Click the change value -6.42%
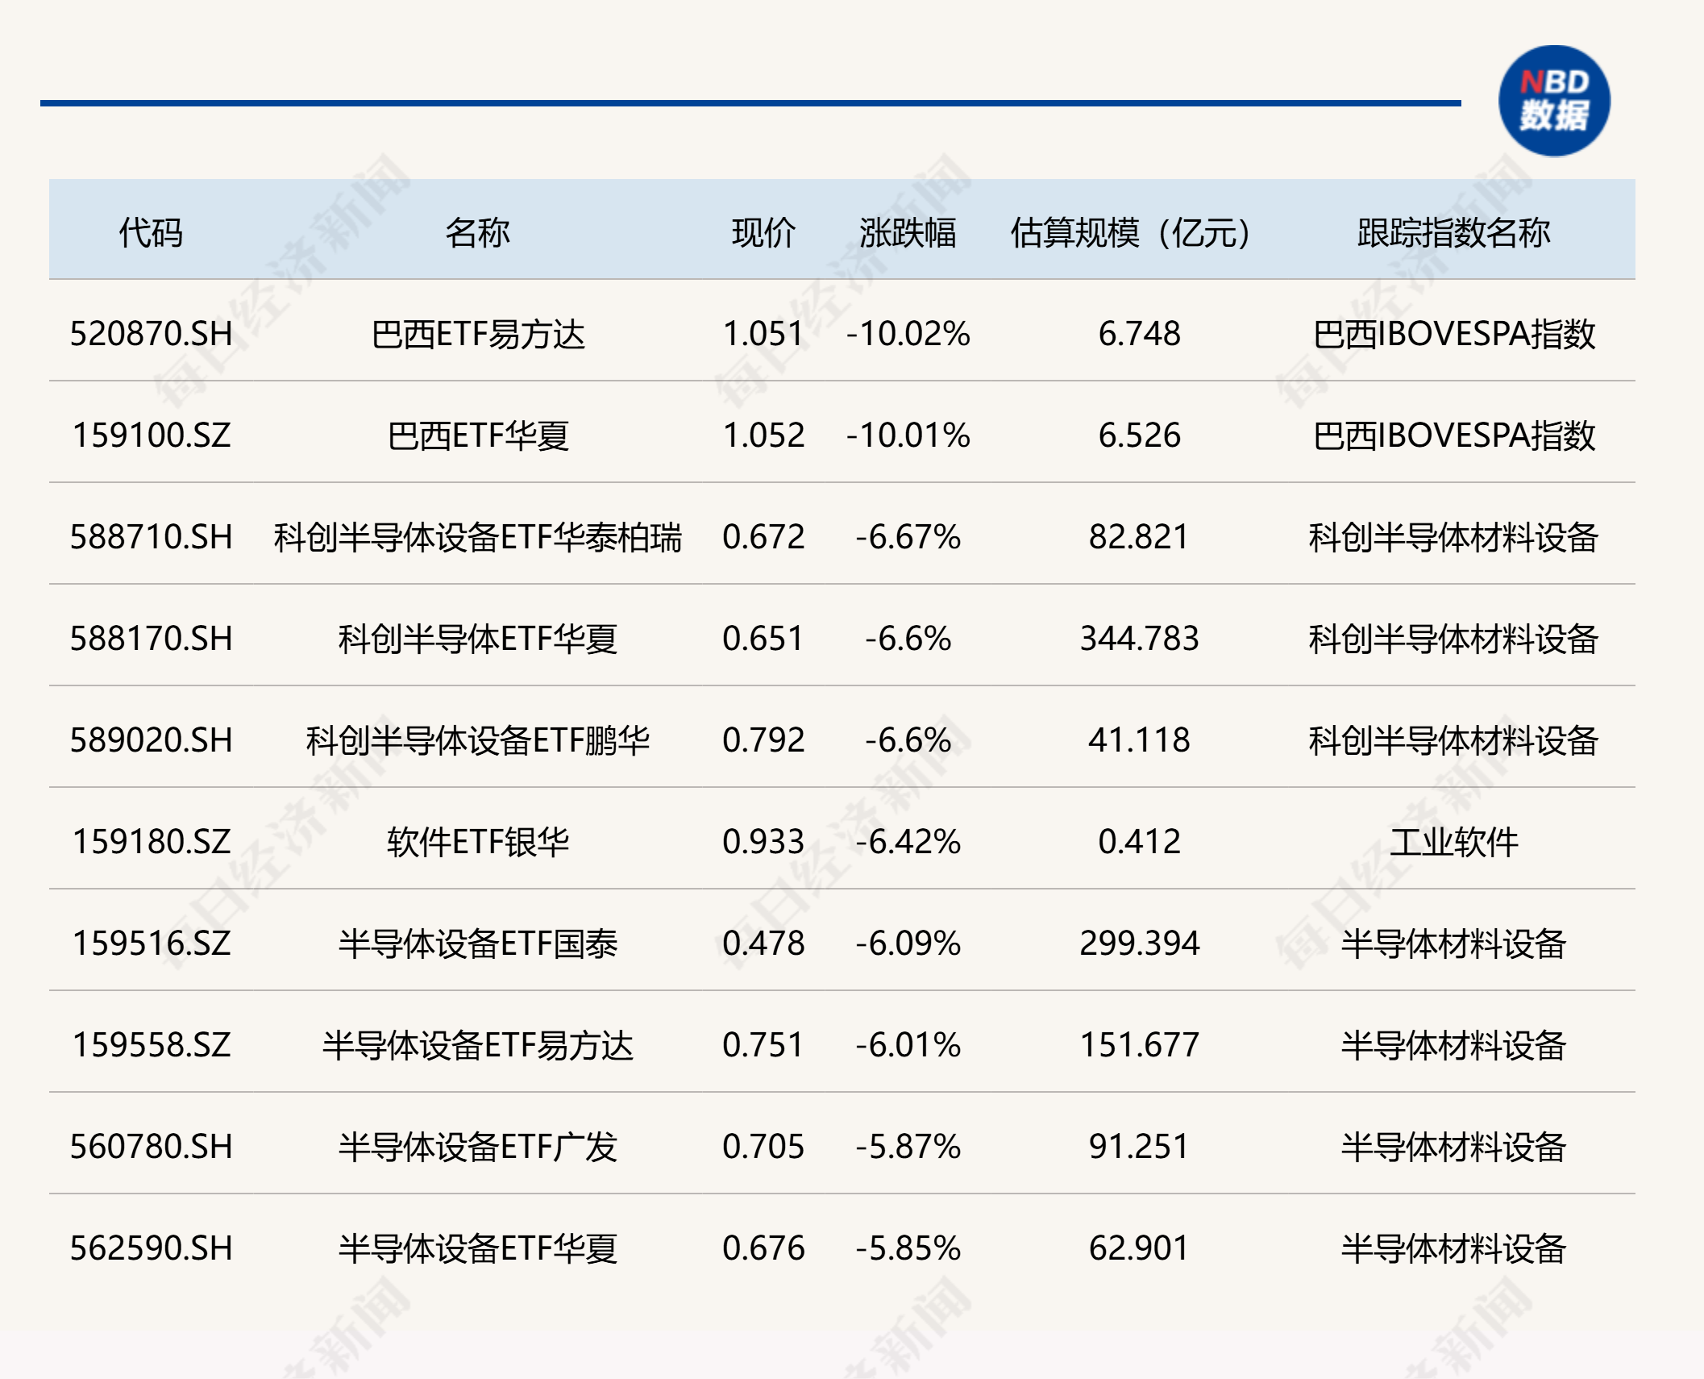Image resolution: width=1704 pixels, height=1379 pixels. pos(908,842)
